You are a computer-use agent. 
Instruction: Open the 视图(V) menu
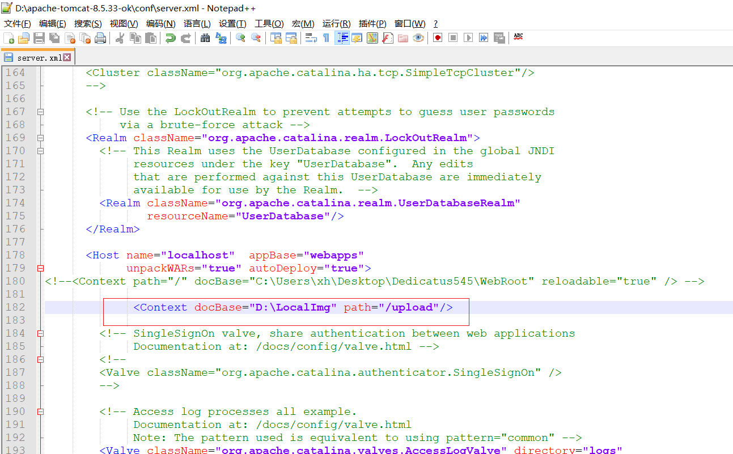point(124,24)
